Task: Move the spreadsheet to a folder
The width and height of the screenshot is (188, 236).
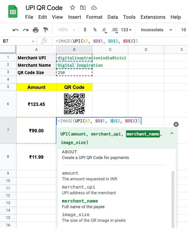Action: click(83, 8)
